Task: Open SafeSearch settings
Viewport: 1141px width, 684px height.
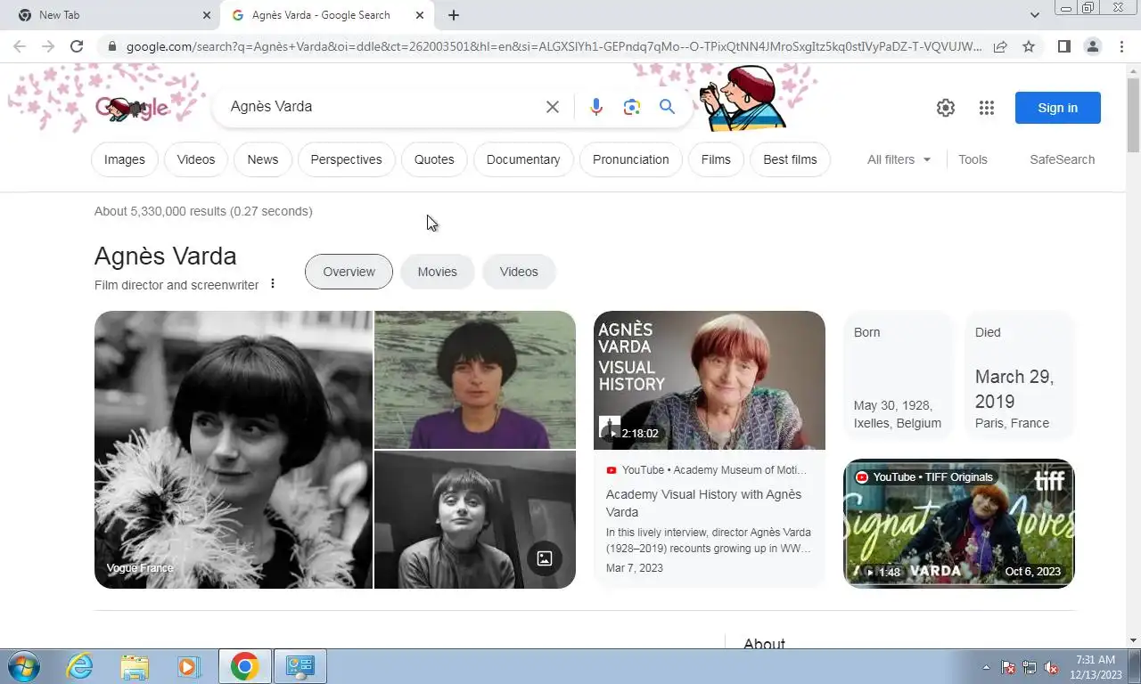Action: [1062, 159]
